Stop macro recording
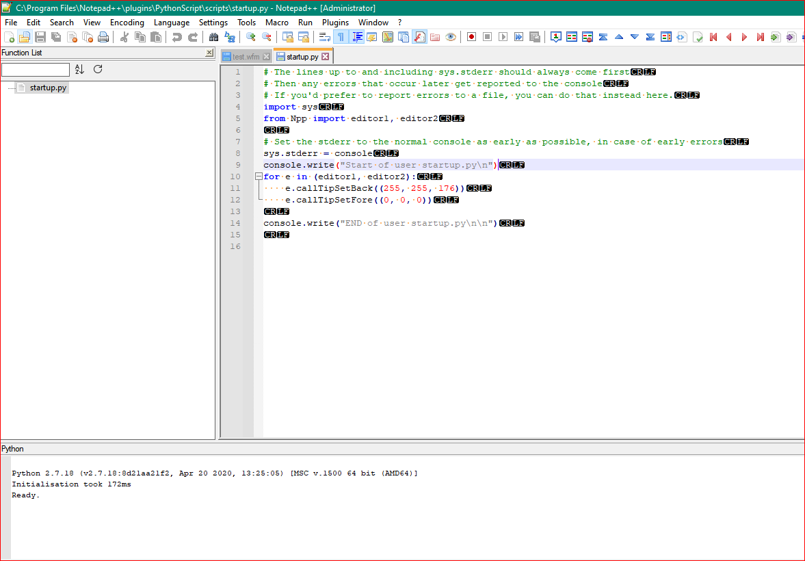The width and height of the screenshot is (805, 561). coord(487,36)
